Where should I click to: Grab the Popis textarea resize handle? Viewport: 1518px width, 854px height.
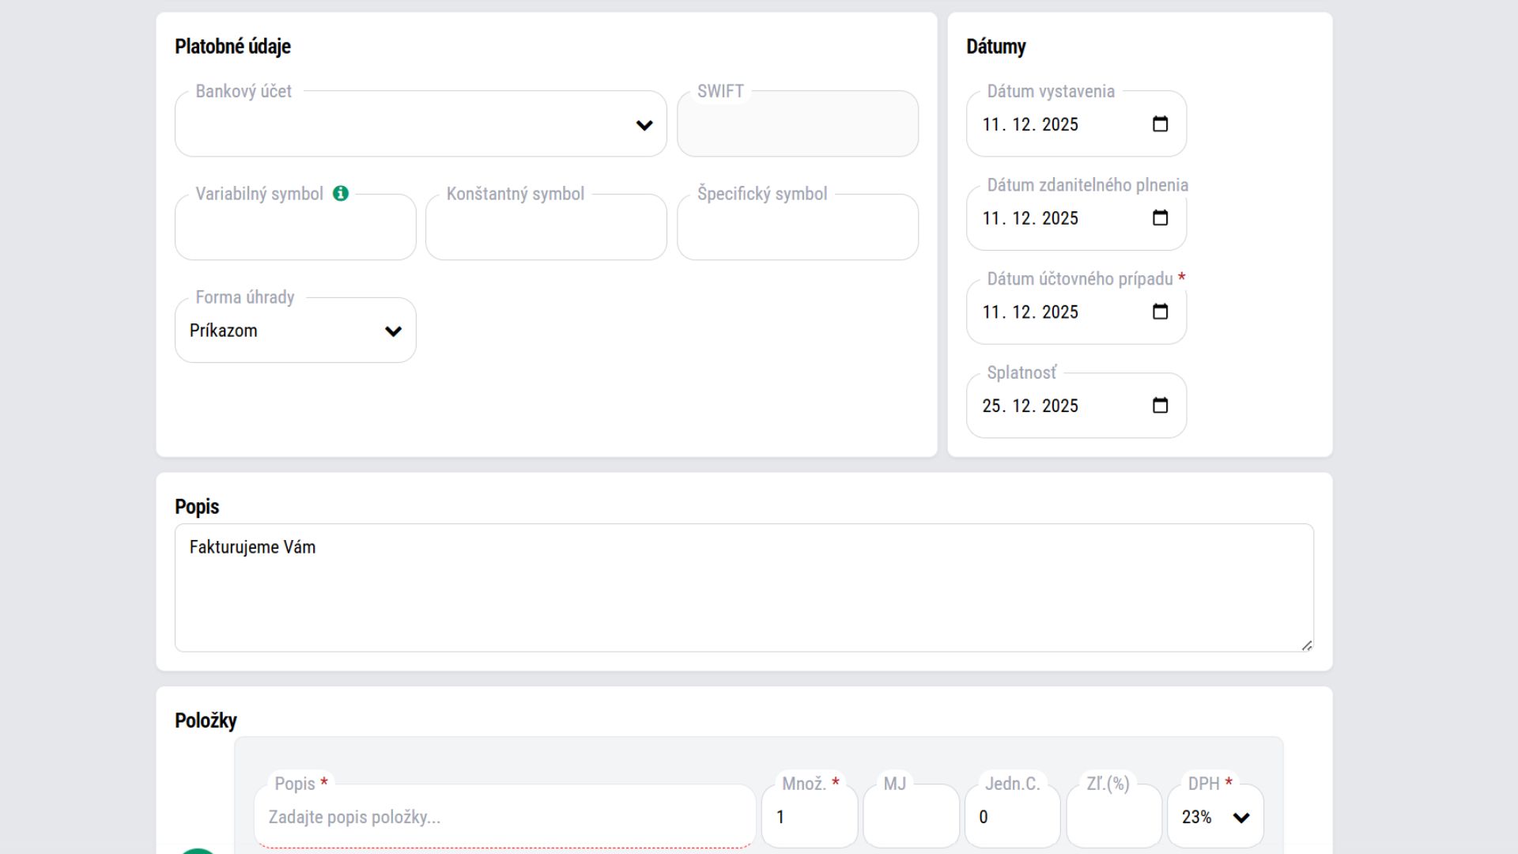point(1307,646)
